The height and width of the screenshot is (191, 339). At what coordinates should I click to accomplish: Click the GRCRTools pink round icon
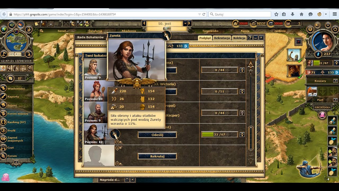coord(322,115)
